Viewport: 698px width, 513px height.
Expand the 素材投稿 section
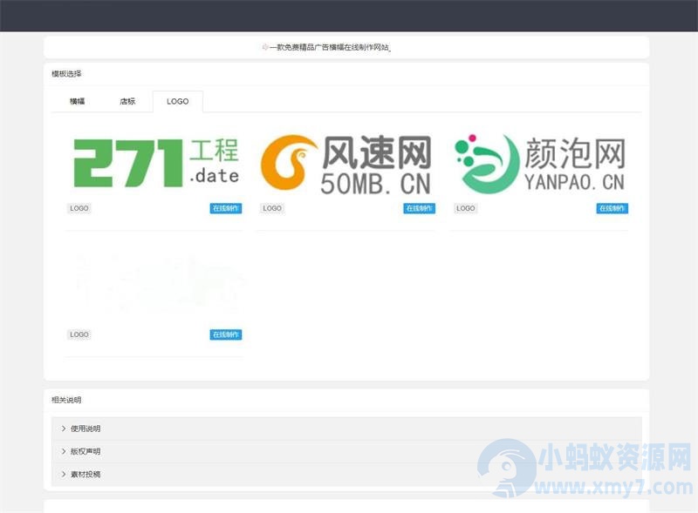pyautogui.click(x=346, y=475)
